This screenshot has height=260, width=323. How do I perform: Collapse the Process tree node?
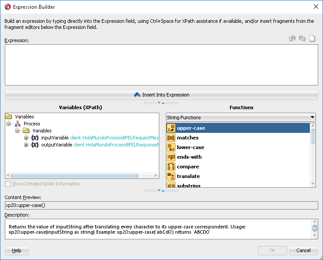coord(9,124)
